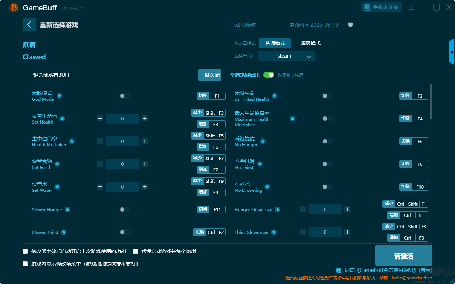Click the heart favorite icon
455x284 pixels.
point(350,25)
